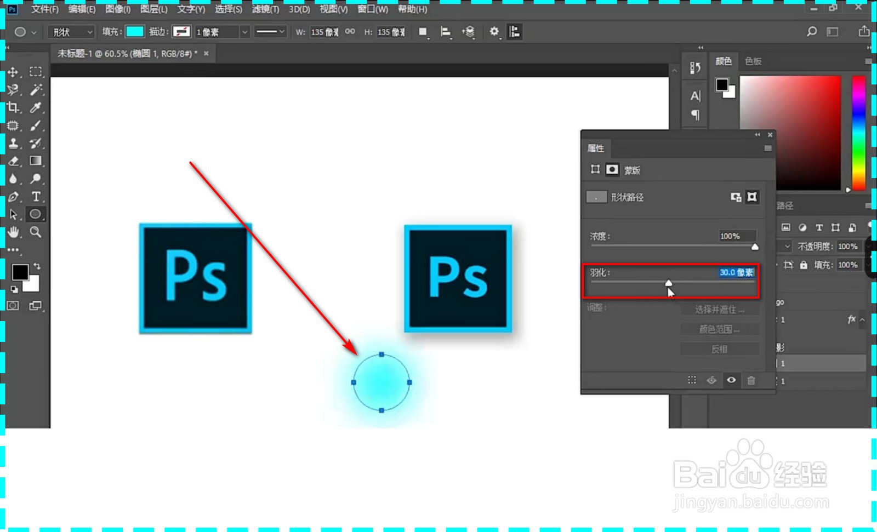
Task: Open the File menu
Action: (44, 9)
